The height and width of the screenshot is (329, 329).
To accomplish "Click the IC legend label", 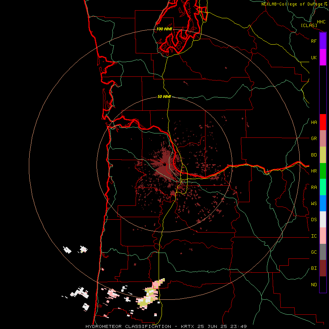I will click(314, 236).
